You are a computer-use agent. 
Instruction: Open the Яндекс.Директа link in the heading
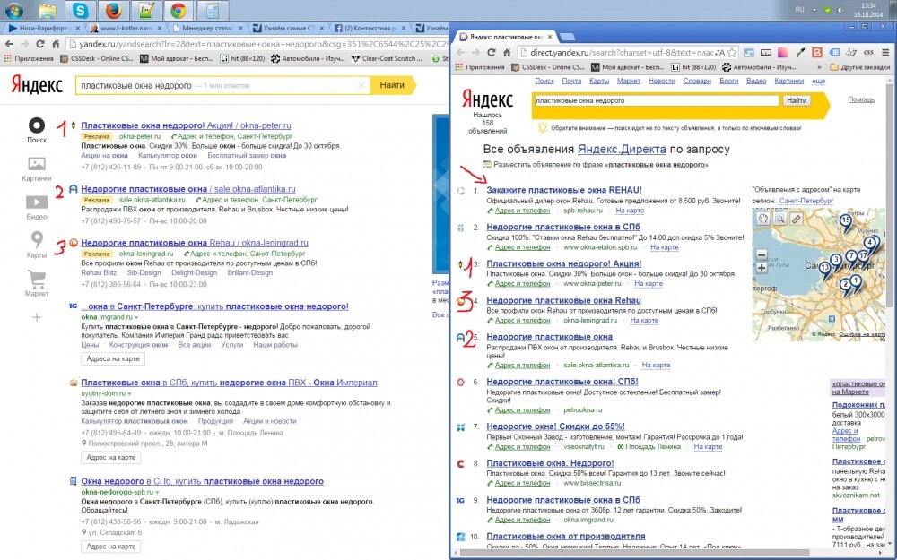coord(622,149)
